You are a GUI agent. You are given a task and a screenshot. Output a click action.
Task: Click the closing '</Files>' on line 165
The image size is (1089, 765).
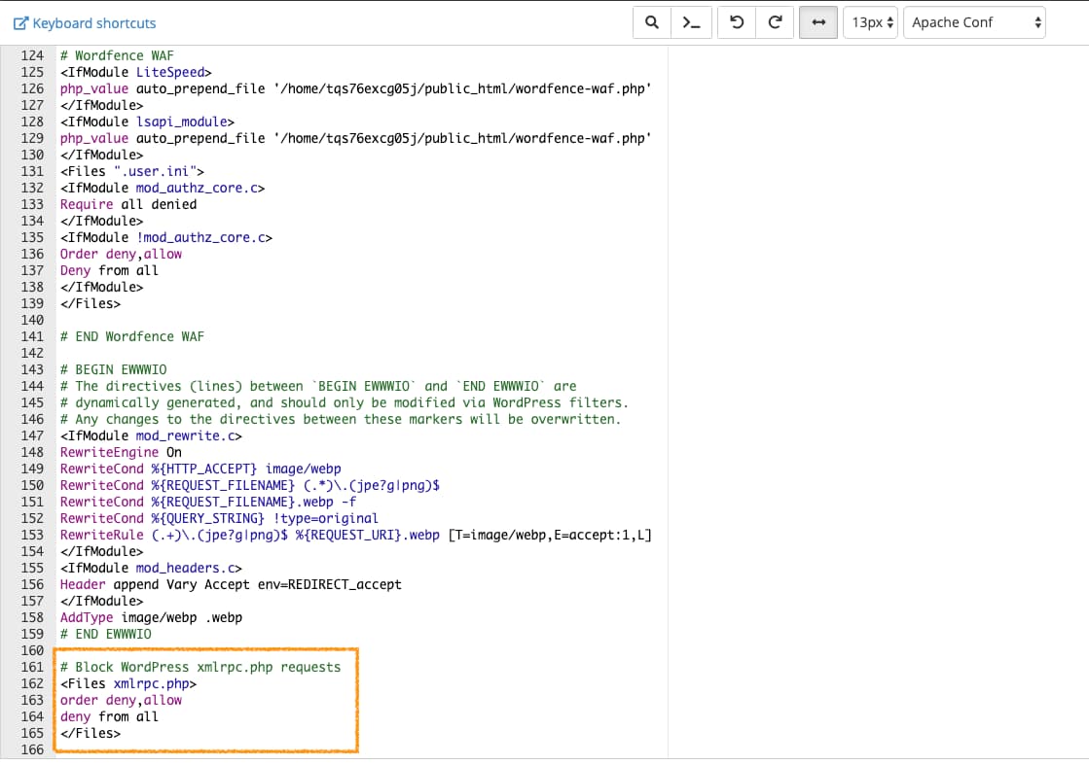point(91,733)
